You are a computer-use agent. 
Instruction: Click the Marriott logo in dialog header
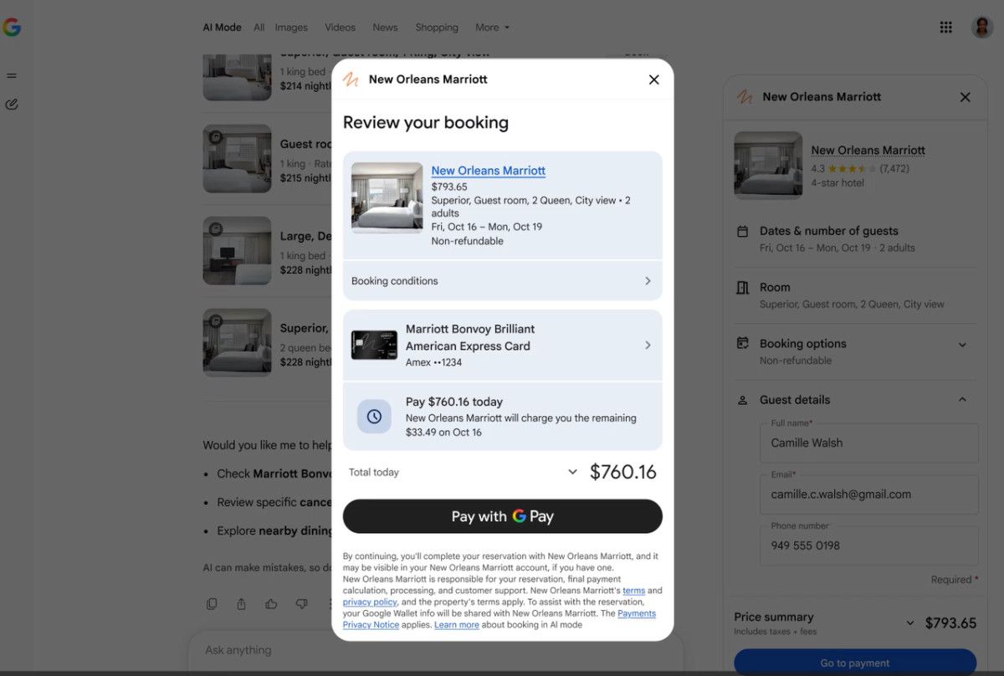[351, 79]
